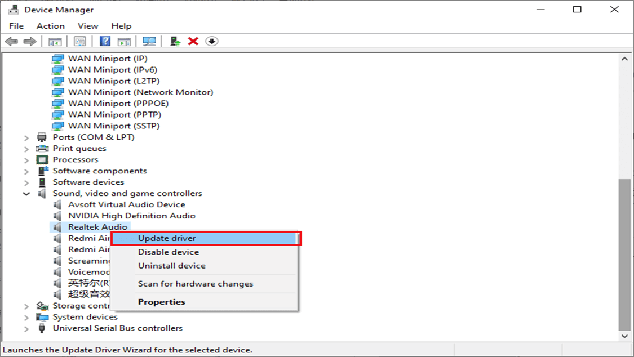Expand the Processors category
Viewport: 634px width, 357px height.
tap(26, 160)
